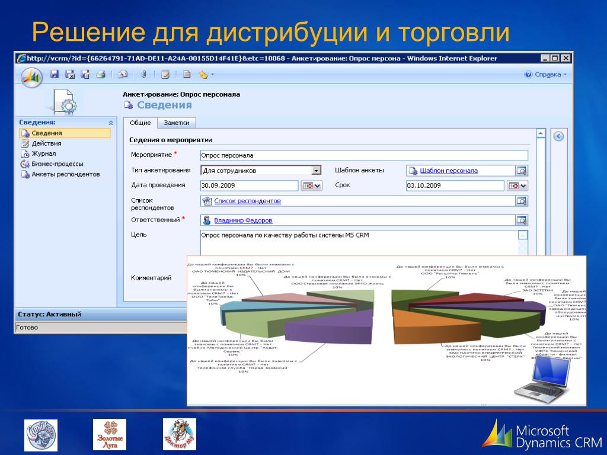Click the Internet Explorer icon in title bar
Viewport: 607px width, 455px height.
[x=21, y=59]
